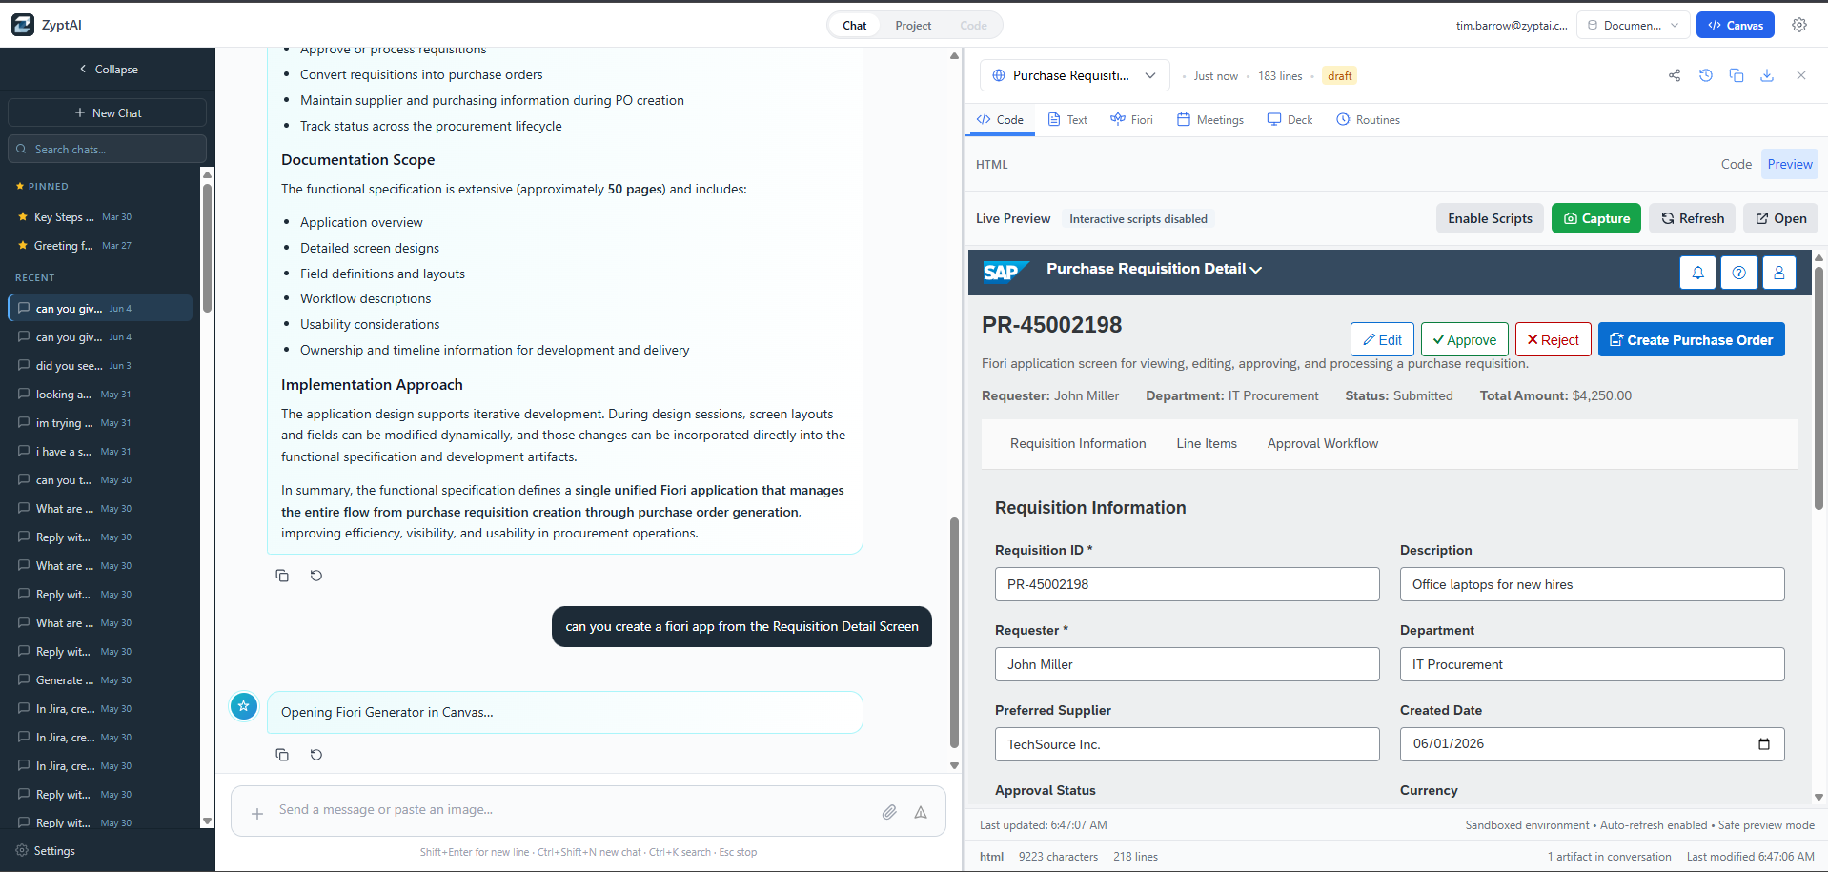The width and height of the screenshot is (1828, 872).
Task: Select Approval Workflow tab in preview
Action: [x=1323, y=443]
